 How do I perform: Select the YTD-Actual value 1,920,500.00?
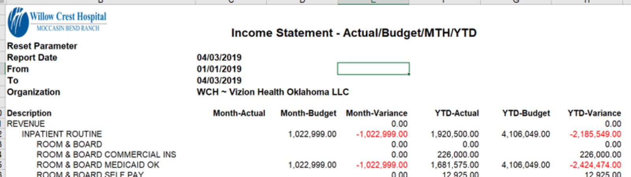(x=455, y=134)
